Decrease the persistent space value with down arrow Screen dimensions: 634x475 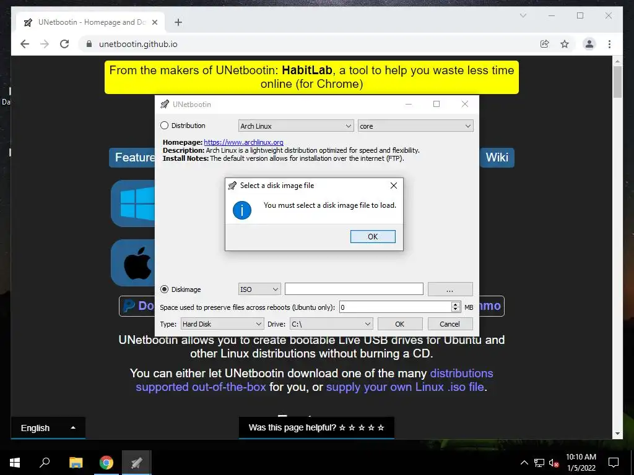[456, 310]
